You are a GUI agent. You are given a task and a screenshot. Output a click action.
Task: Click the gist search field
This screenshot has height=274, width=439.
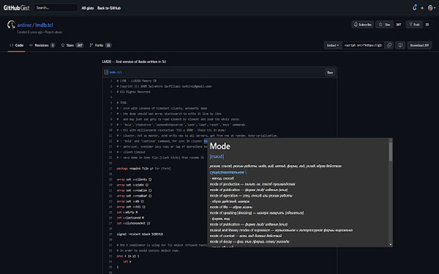pyautogui.click(x=56, y=8)
